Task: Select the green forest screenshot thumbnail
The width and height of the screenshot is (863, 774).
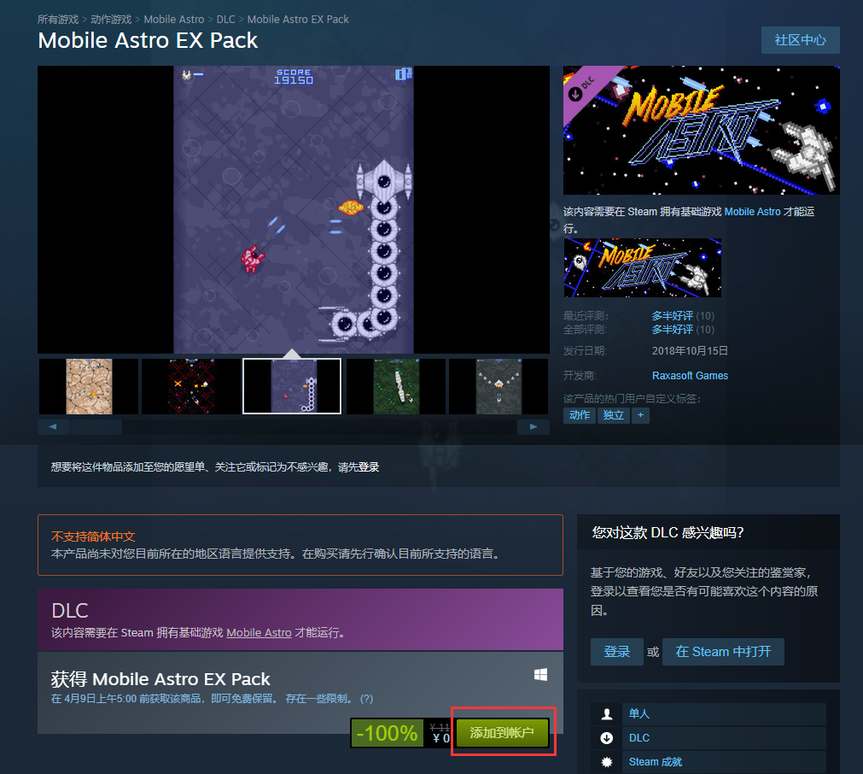Action: click(396, 386)
